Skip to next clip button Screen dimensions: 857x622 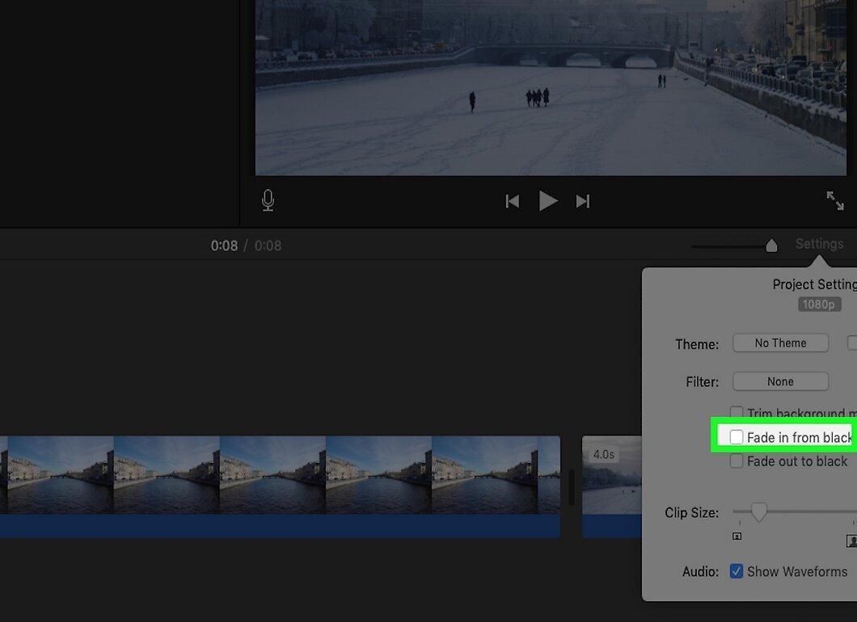(583, 201)
